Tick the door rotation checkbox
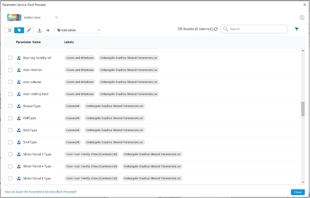The height and width of the screenshot is (198, 310). [10, 70]
